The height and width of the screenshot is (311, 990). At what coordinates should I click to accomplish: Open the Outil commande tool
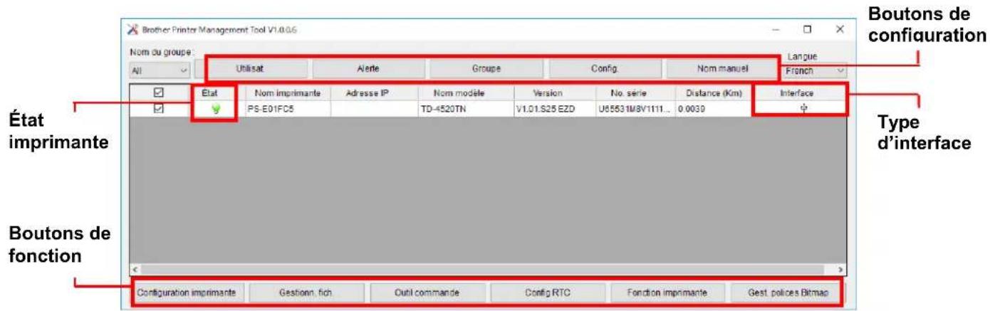427,292
